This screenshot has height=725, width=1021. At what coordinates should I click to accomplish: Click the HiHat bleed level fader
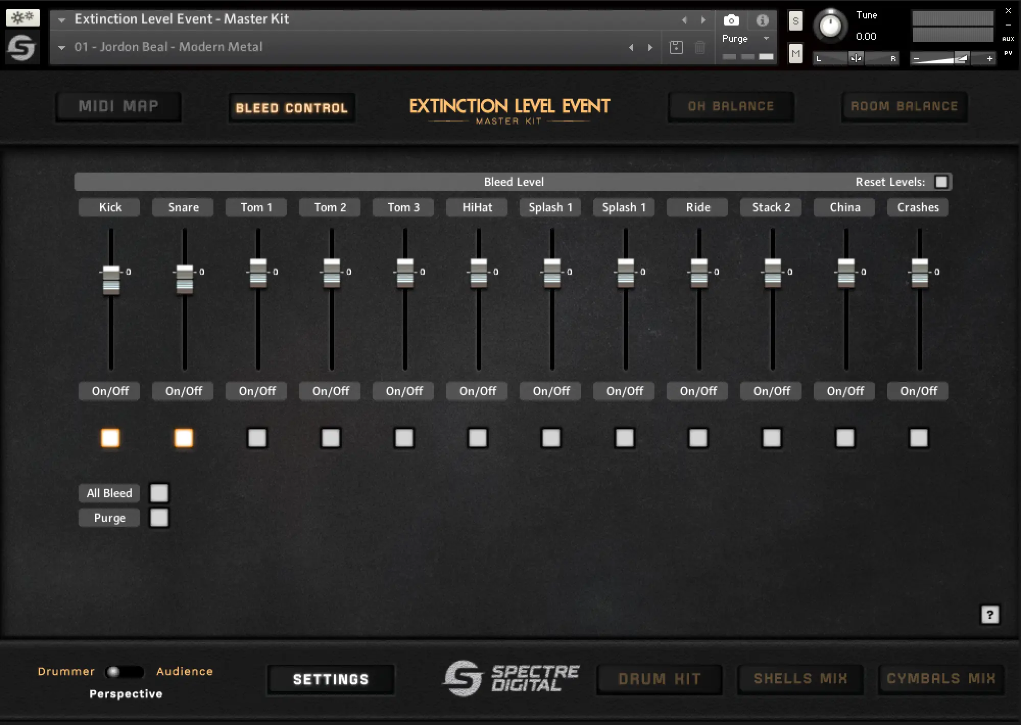pyautogui.click(x=478, y=273)
